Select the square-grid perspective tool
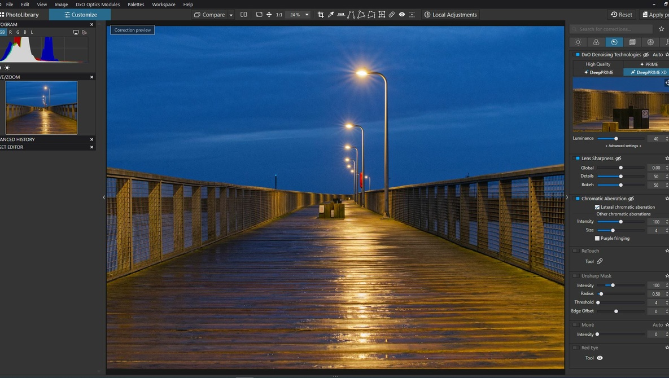 (382, 15)
